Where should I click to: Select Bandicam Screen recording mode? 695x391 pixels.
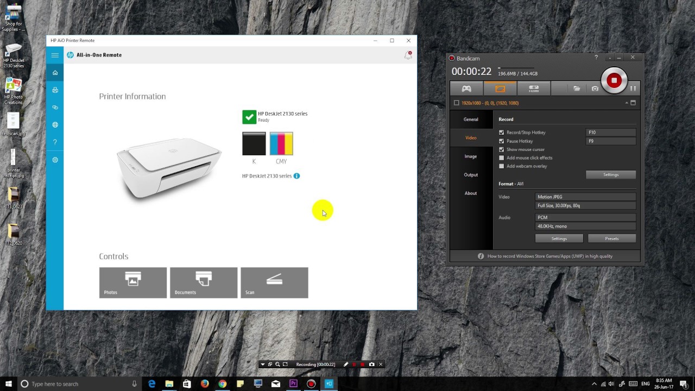coord(500,89)
